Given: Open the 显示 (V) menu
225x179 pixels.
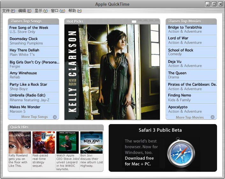Looking at the screenshot, I should tap(41, 11).
